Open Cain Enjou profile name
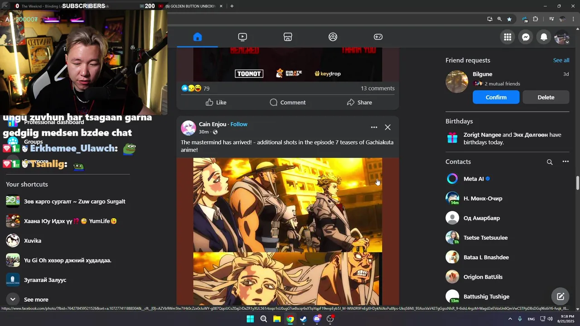This screenshot has width=580, height=326. (213, 124)
